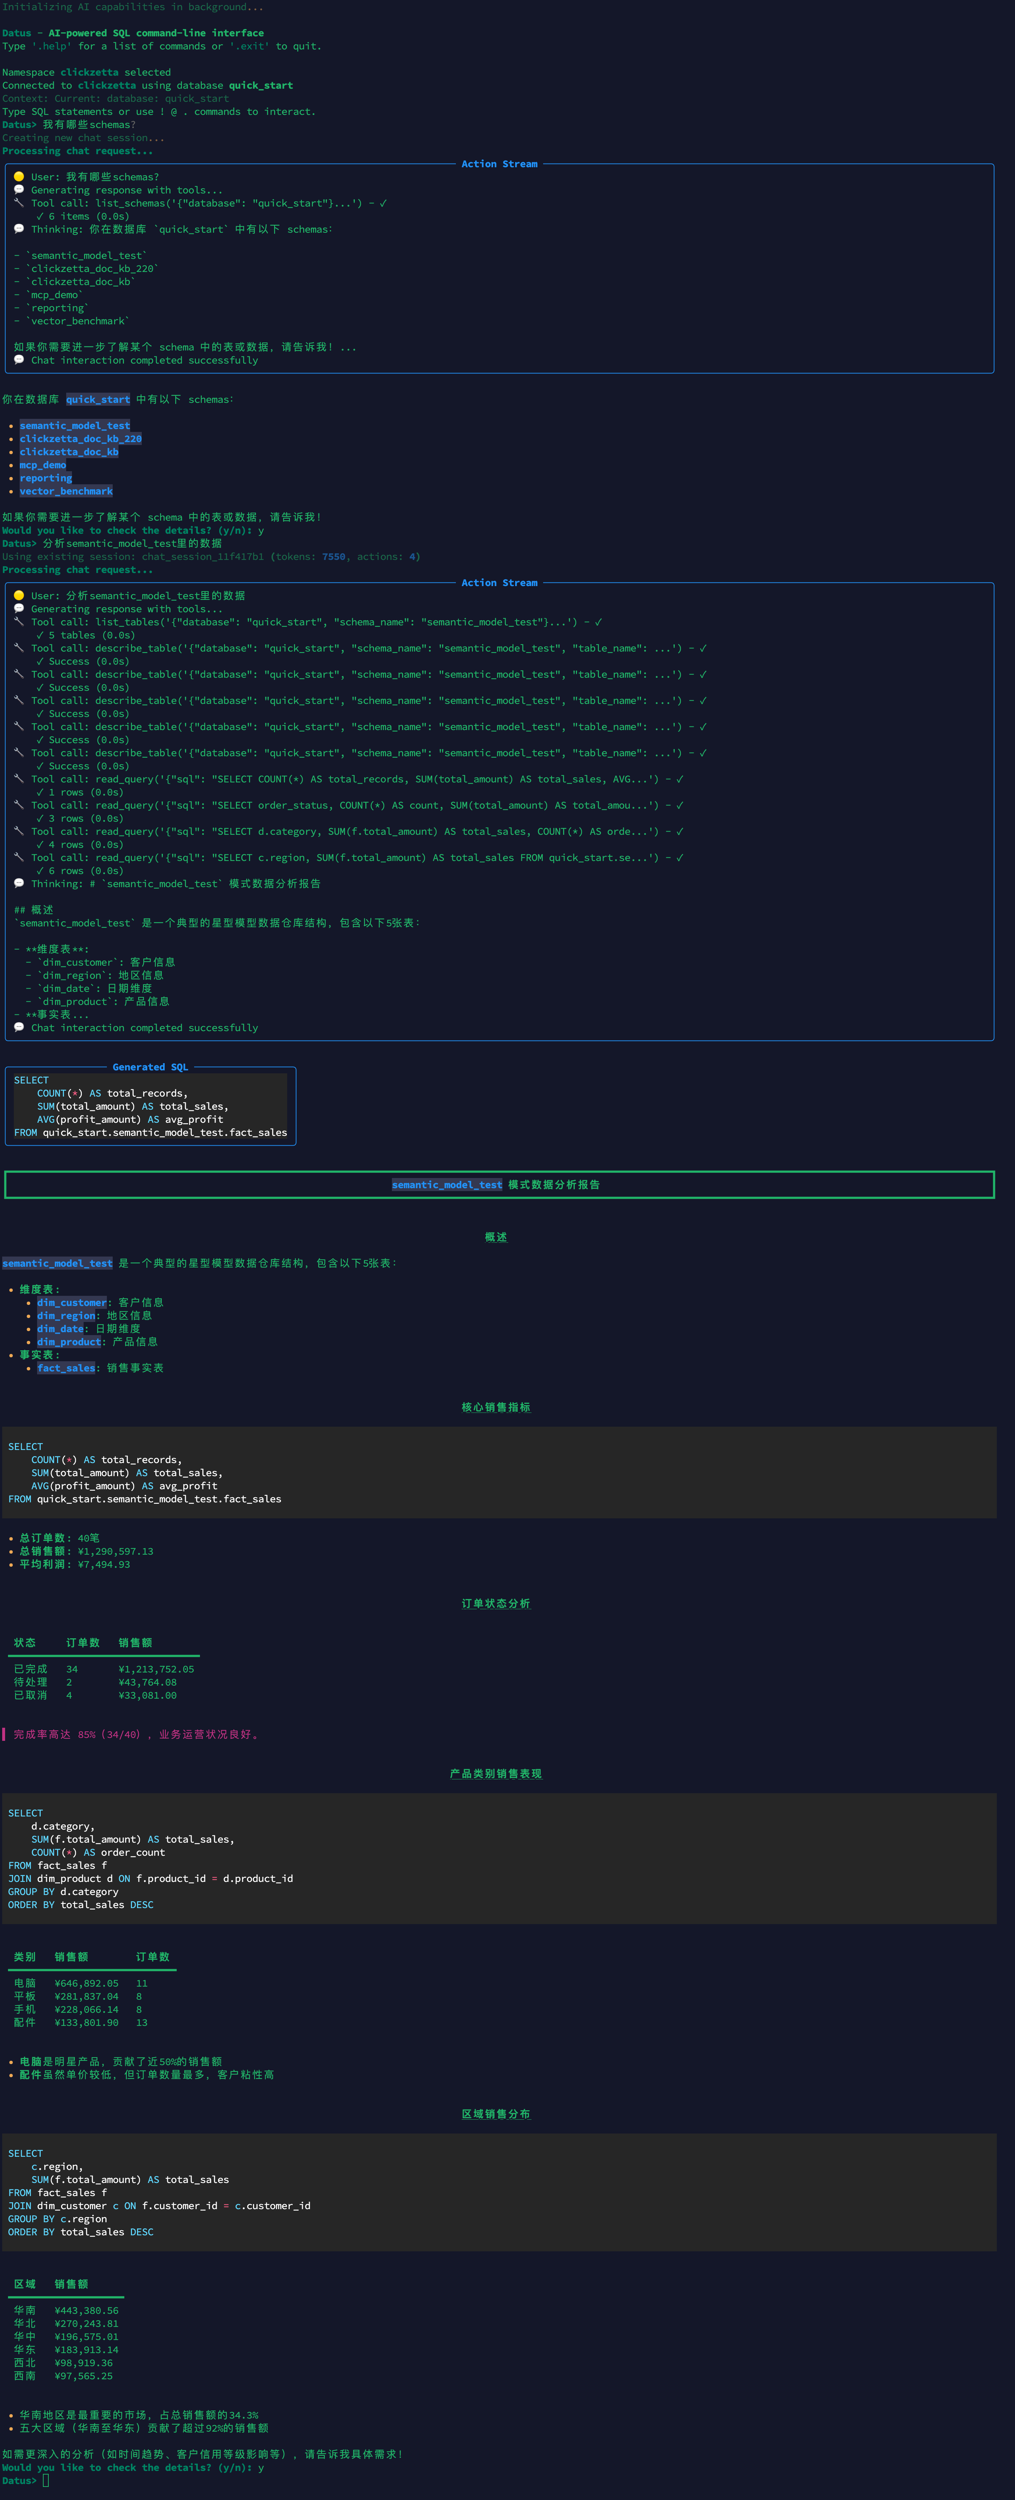The width and height of the screenshot is (1015, 2500).
Task: Click highlighted 'fact_sales' table under 事实表
Action: coord(66,1367)
